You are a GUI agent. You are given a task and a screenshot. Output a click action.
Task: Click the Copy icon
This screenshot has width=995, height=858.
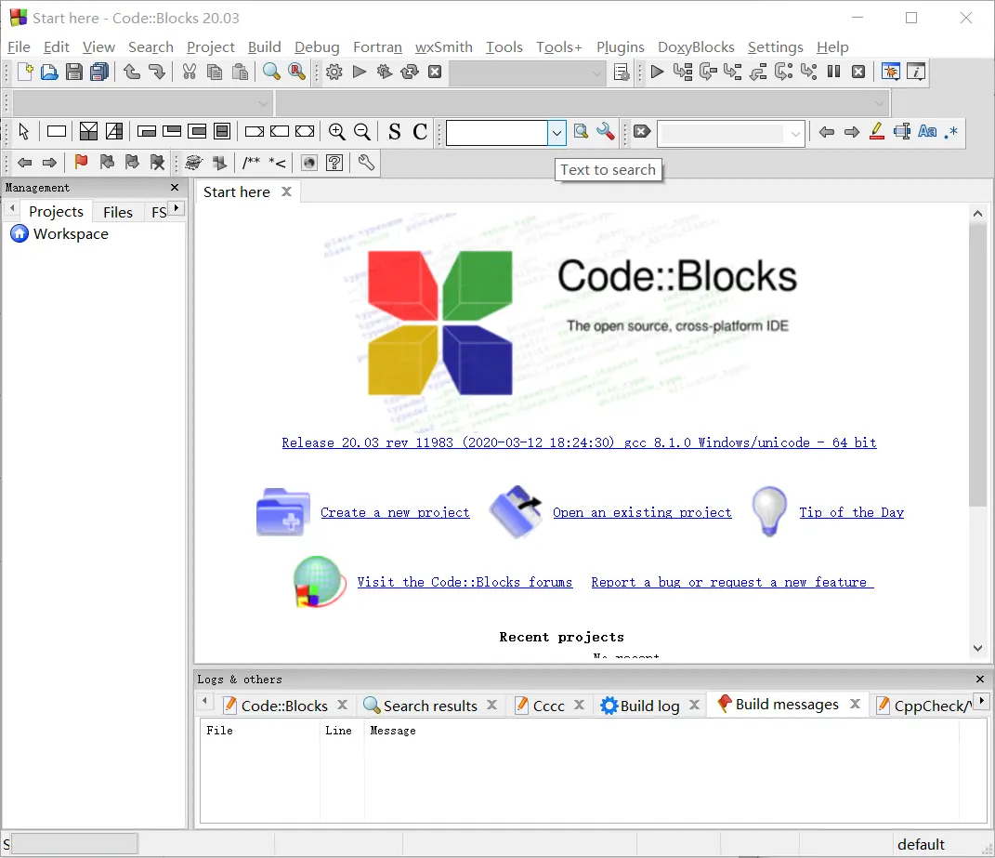(215, 72)
